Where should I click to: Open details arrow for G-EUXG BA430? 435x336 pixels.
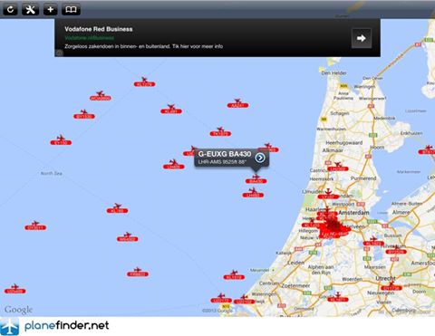click(x=260, y=158)
